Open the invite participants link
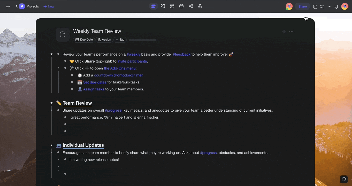The image size is (352, 186). coord(132,61)
